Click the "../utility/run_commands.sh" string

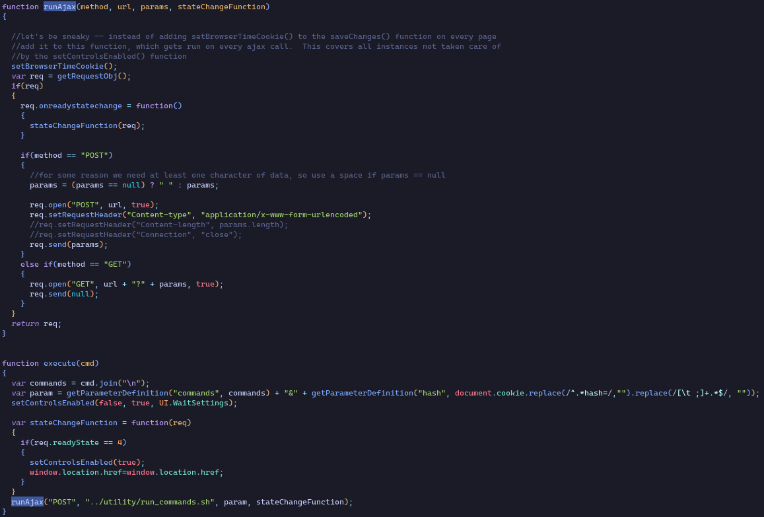pos(149,502)
